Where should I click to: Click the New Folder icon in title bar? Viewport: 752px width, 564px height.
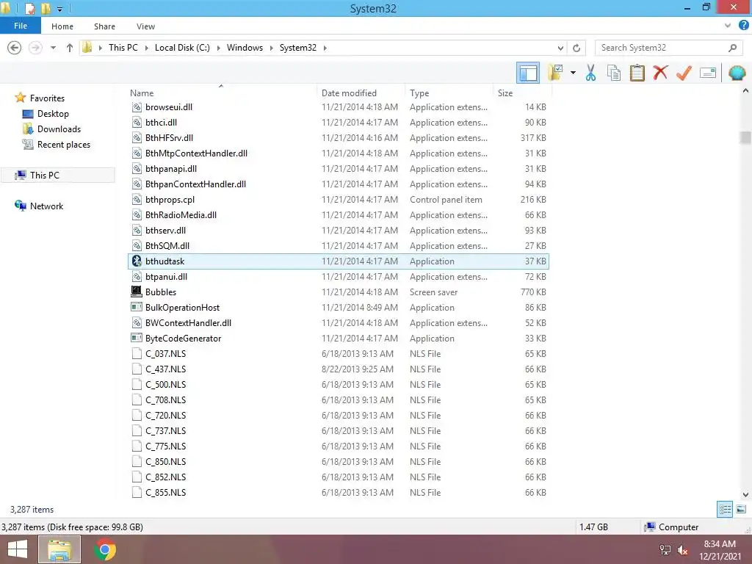[46, 8]
